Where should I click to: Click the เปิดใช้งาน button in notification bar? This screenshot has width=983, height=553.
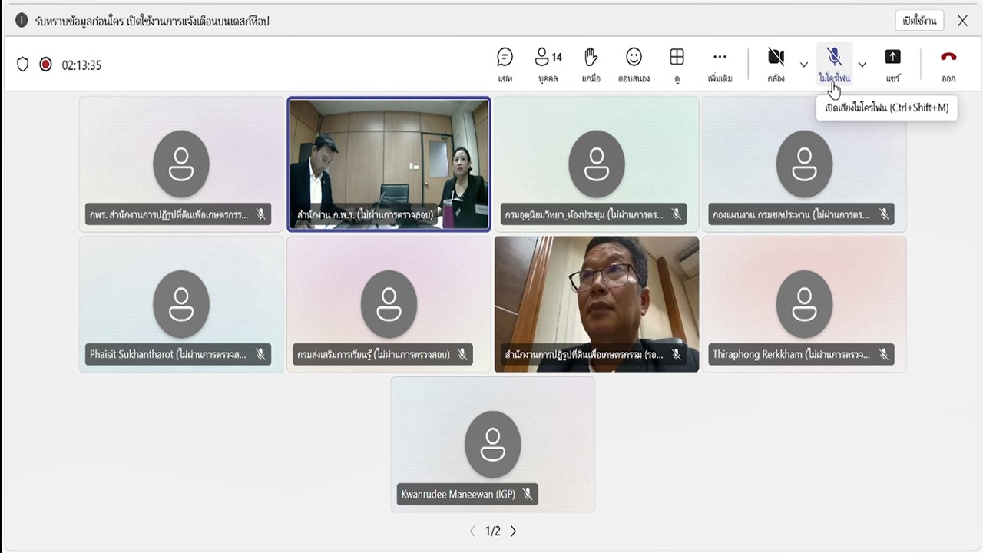(919, 21)
